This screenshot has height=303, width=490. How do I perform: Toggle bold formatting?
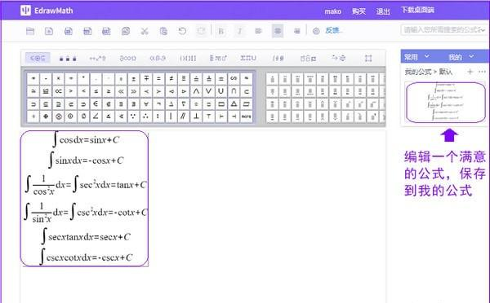click(220, 31)
